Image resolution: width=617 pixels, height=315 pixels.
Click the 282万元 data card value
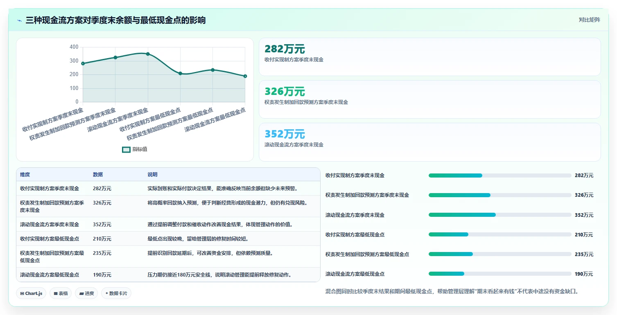285,49
